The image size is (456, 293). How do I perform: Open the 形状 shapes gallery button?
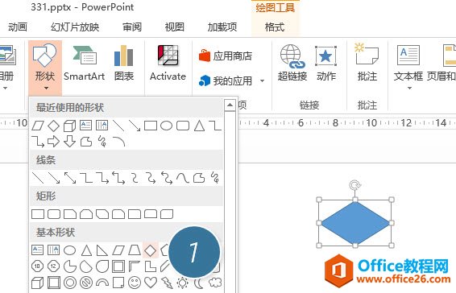45,68
